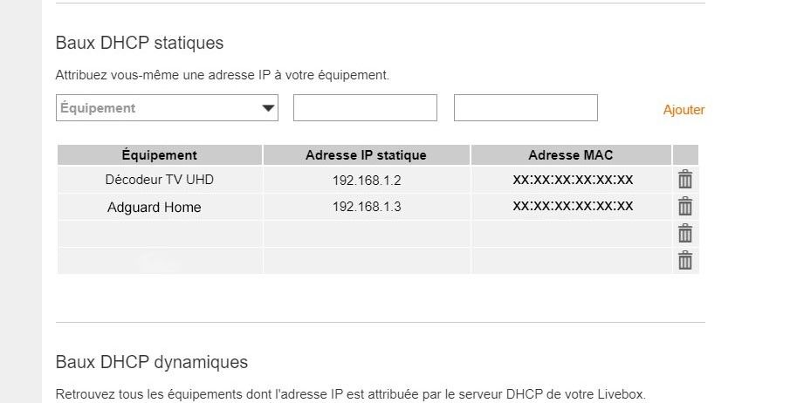Image resolution: width=804 pixels, height=403 pixels.
Task: Delete the Adguard Home static lease
Action: click(x=685, y=207)
